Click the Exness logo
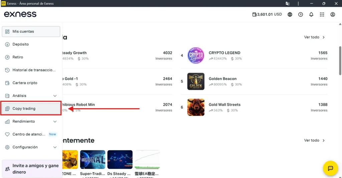 [20, 14]
